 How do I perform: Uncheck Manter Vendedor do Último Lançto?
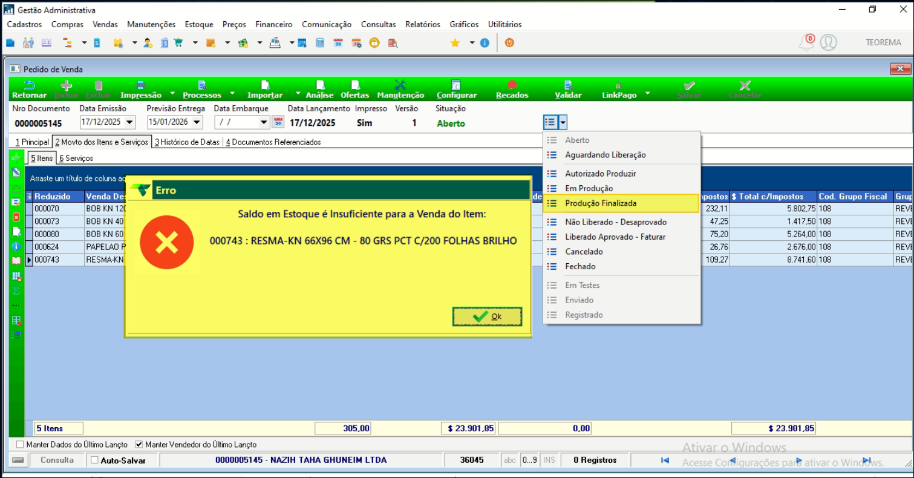[139, 444]
